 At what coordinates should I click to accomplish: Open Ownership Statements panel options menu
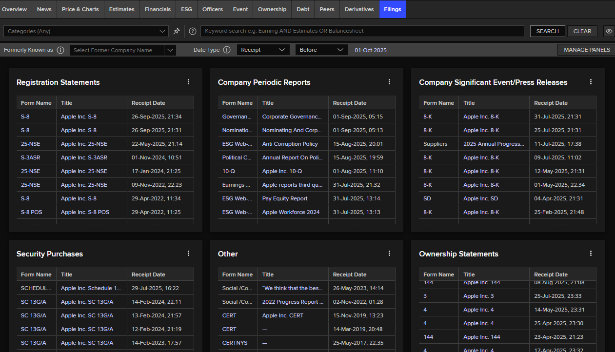(x=591, y=254)
